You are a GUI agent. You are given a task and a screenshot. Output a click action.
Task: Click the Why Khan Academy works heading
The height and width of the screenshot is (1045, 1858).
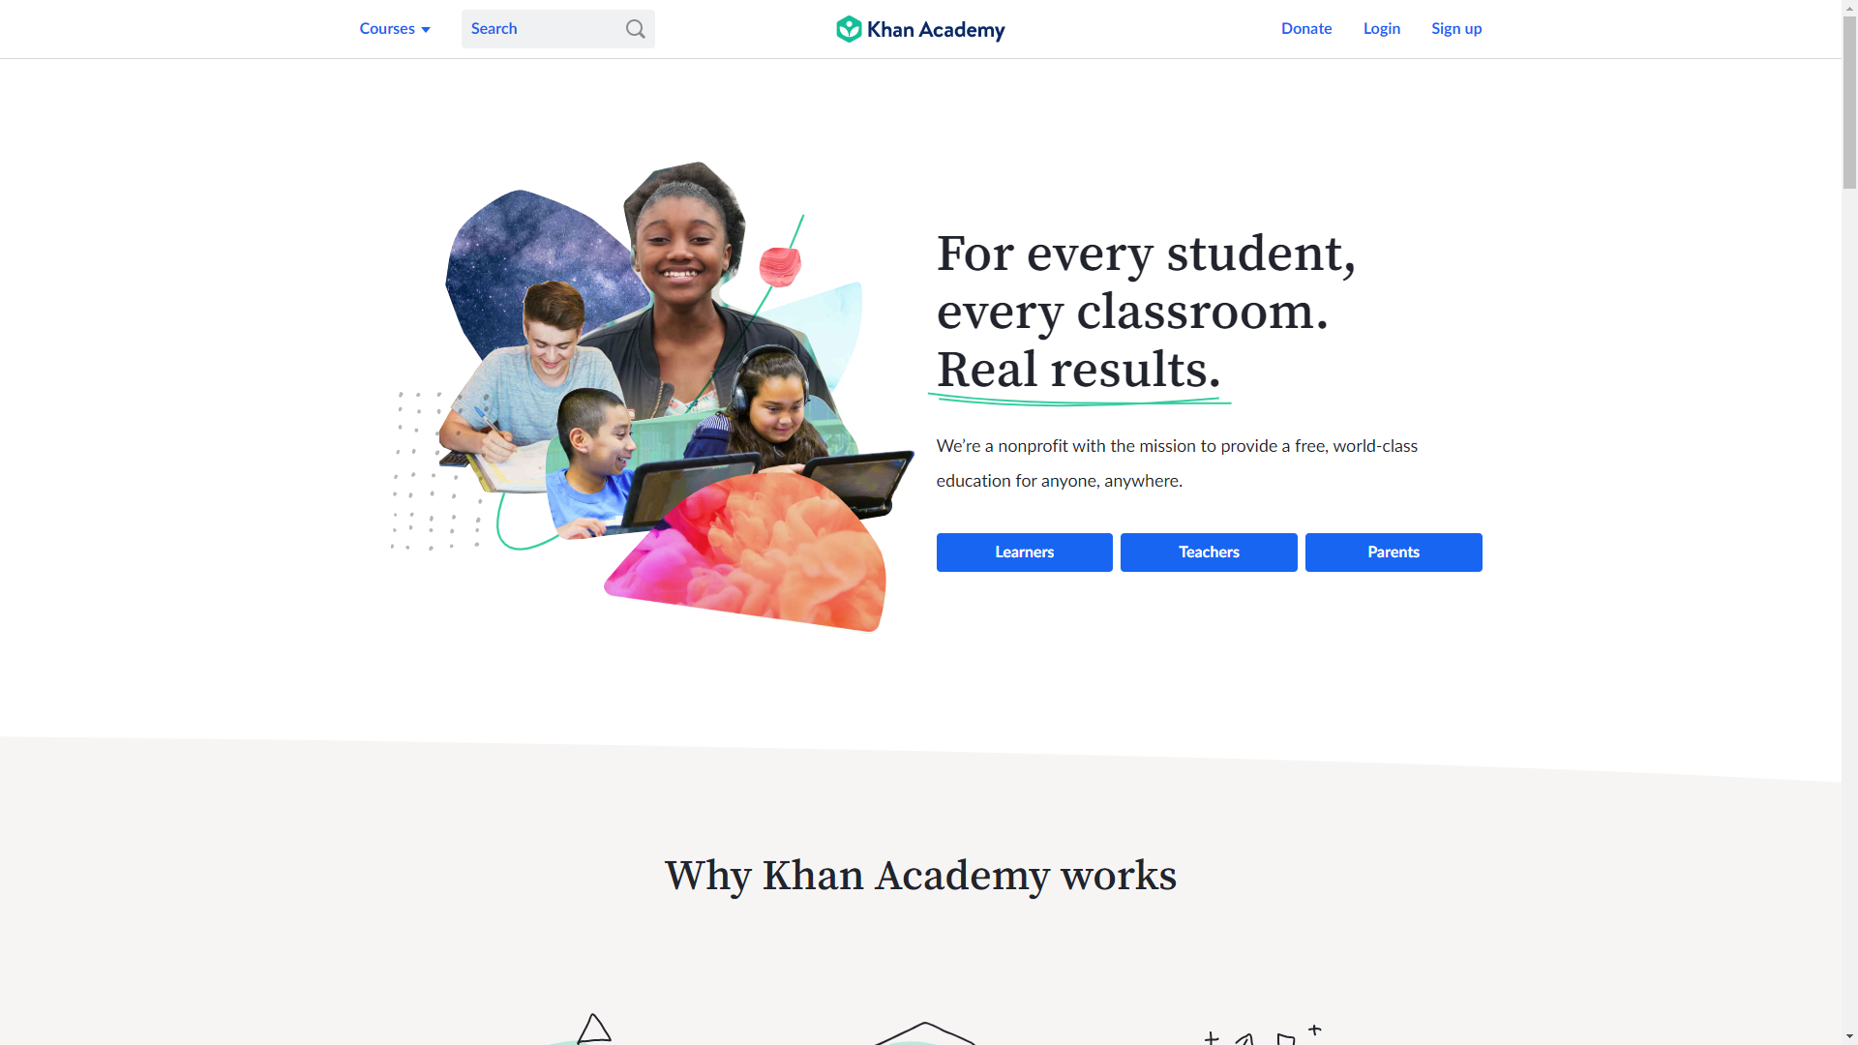click(920, 876)
